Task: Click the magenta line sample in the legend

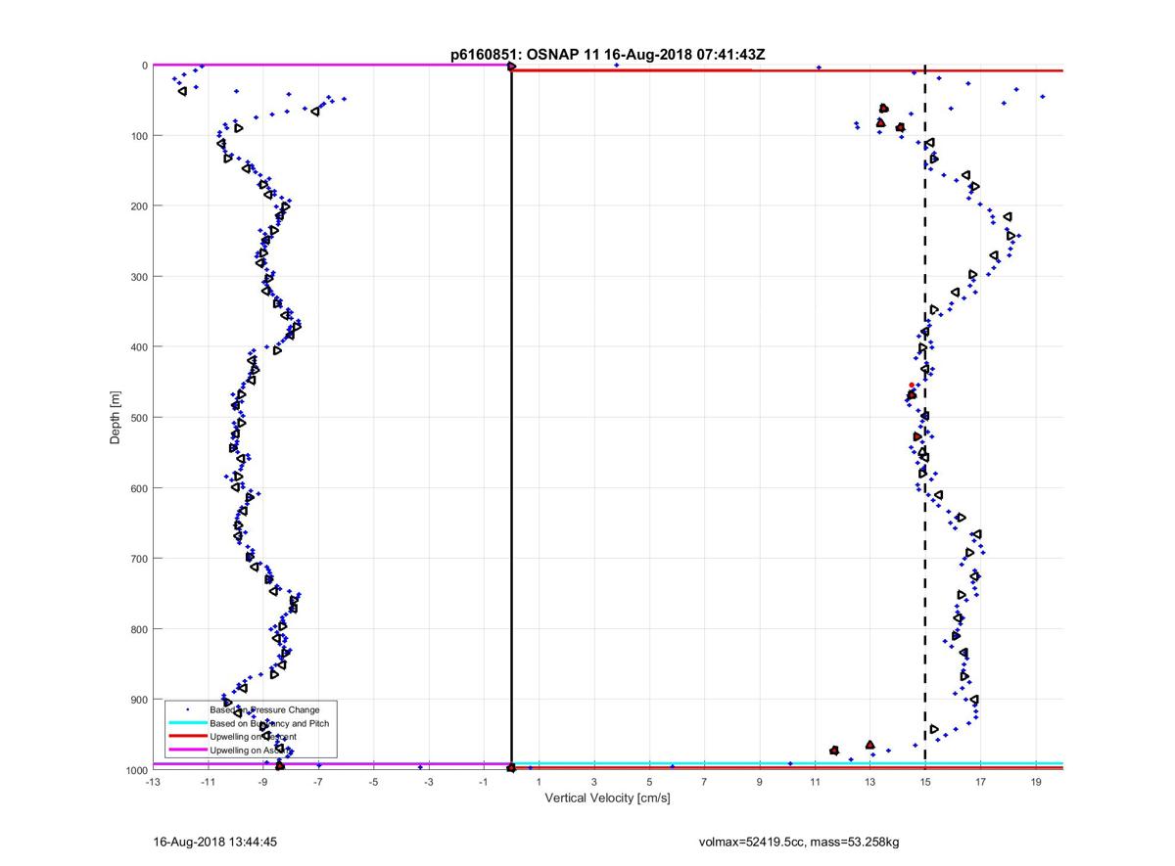Action: (x=186, y=751)
